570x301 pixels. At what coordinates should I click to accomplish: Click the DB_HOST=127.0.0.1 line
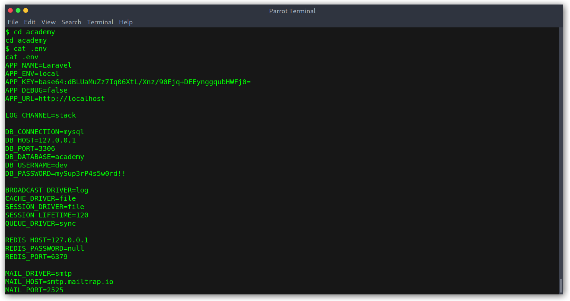pyautogui.click(x=41, y=140)
